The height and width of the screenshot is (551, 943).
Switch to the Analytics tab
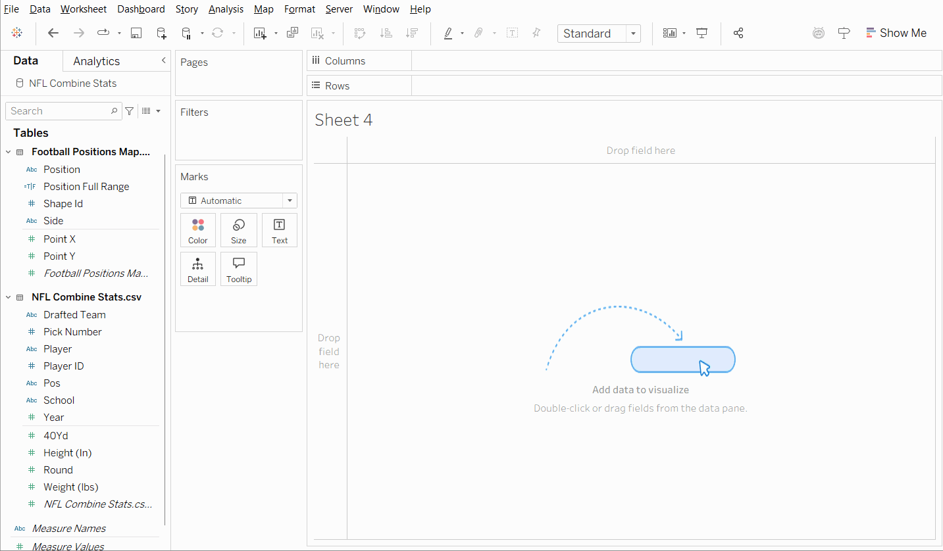click(x=96, y=61)
